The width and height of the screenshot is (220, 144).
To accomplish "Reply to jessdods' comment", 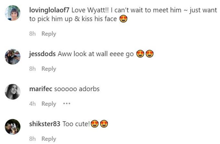I will tap(49, 69).
